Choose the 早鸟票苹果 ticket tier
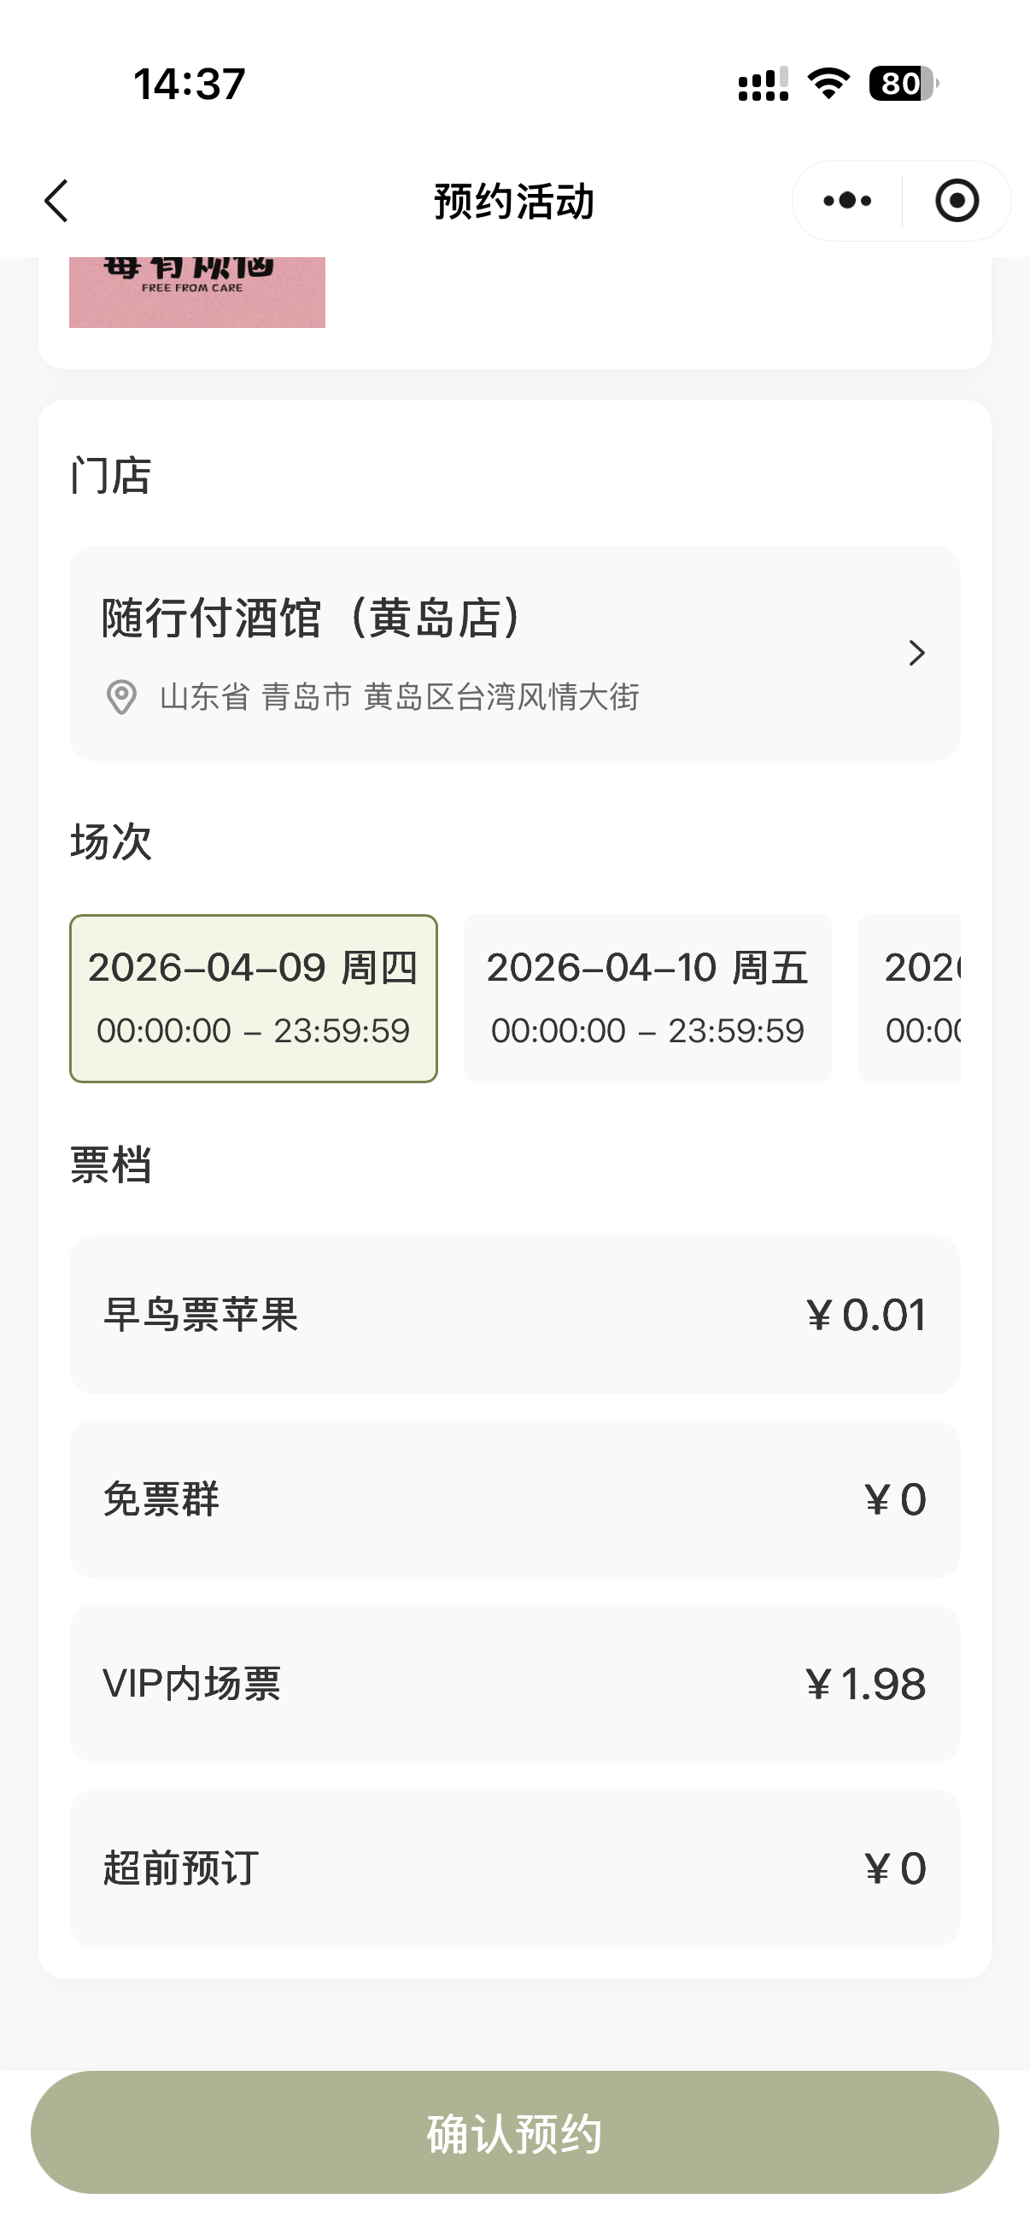The width and height of the screenshot is (1030, 2240). [x=514, y=1315]
